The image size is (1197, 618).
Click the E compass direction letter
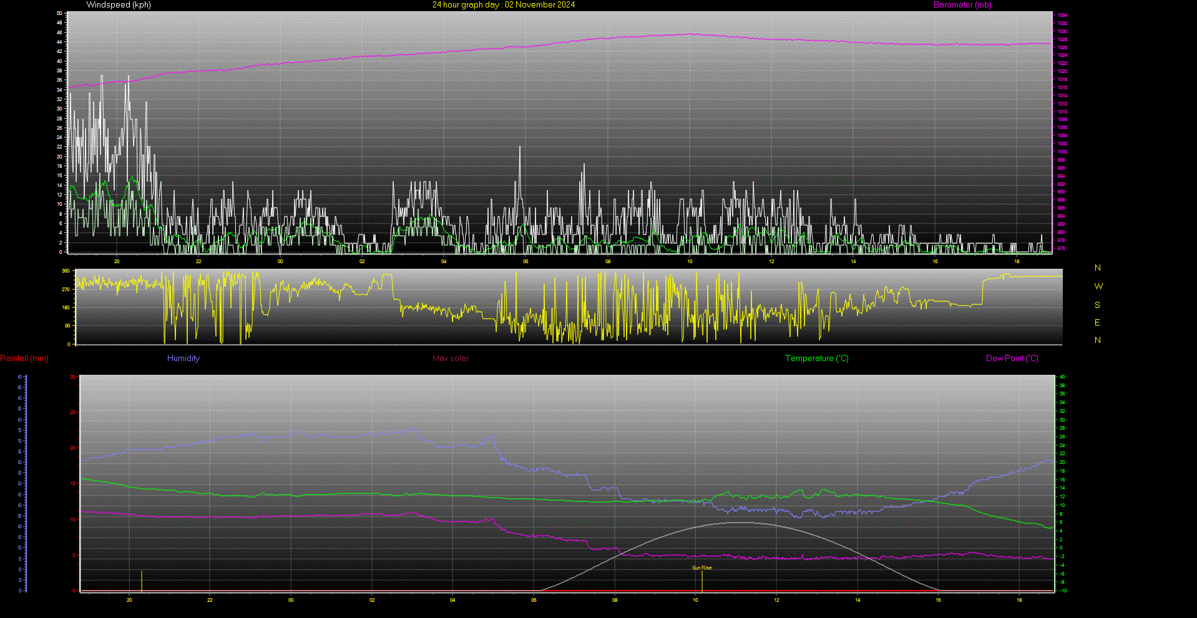click(1097, 322)
